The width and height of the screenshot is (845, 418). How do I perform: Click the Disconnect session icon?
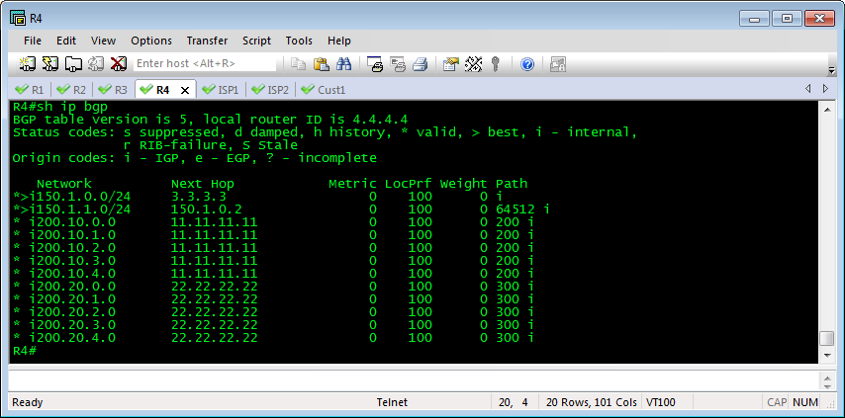point(119,64)
